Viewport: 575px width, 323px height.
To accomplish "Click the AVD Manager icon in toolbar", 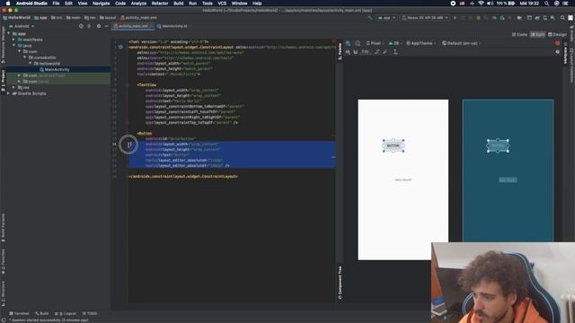I will point(545,18).
